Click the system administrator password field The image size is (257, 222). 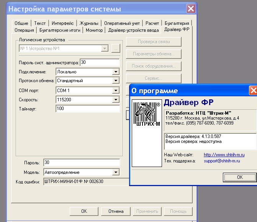pyautogui.click(x=100, y=62)
